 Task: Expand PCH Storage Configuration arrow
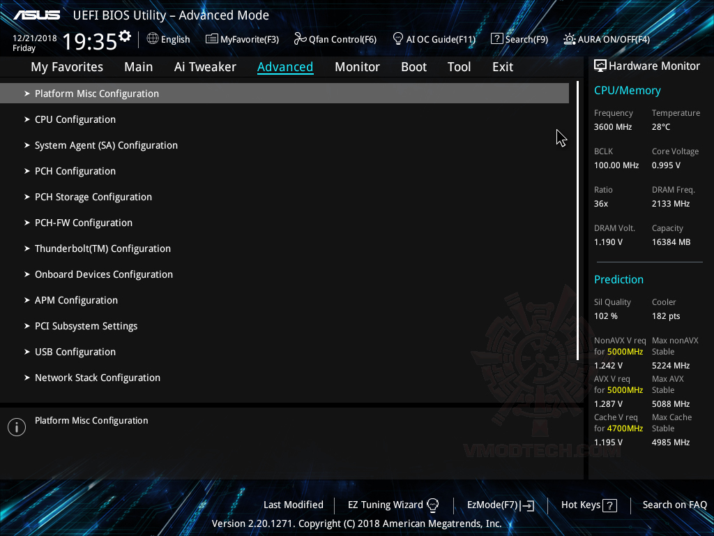point(27,197)
